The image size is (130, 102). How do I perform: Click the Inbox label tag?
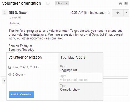59,4
